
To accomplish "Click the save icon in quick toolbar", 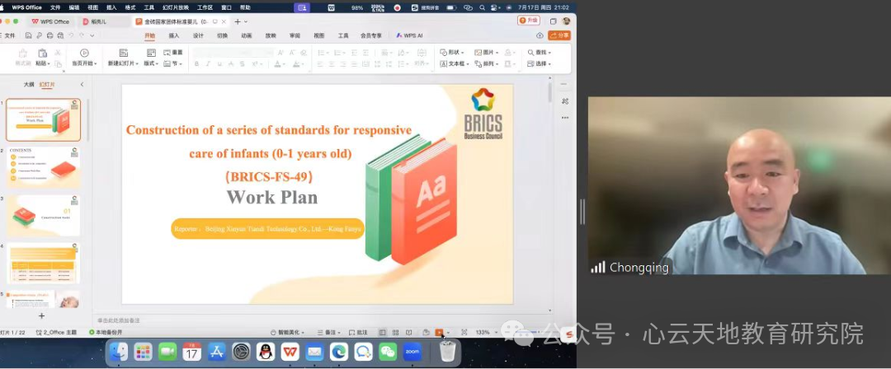I will coord(28,35).
